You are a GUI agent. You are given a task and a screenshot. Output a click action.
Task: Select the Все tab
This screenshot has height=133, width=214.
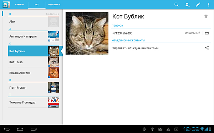tap(37, 5)
